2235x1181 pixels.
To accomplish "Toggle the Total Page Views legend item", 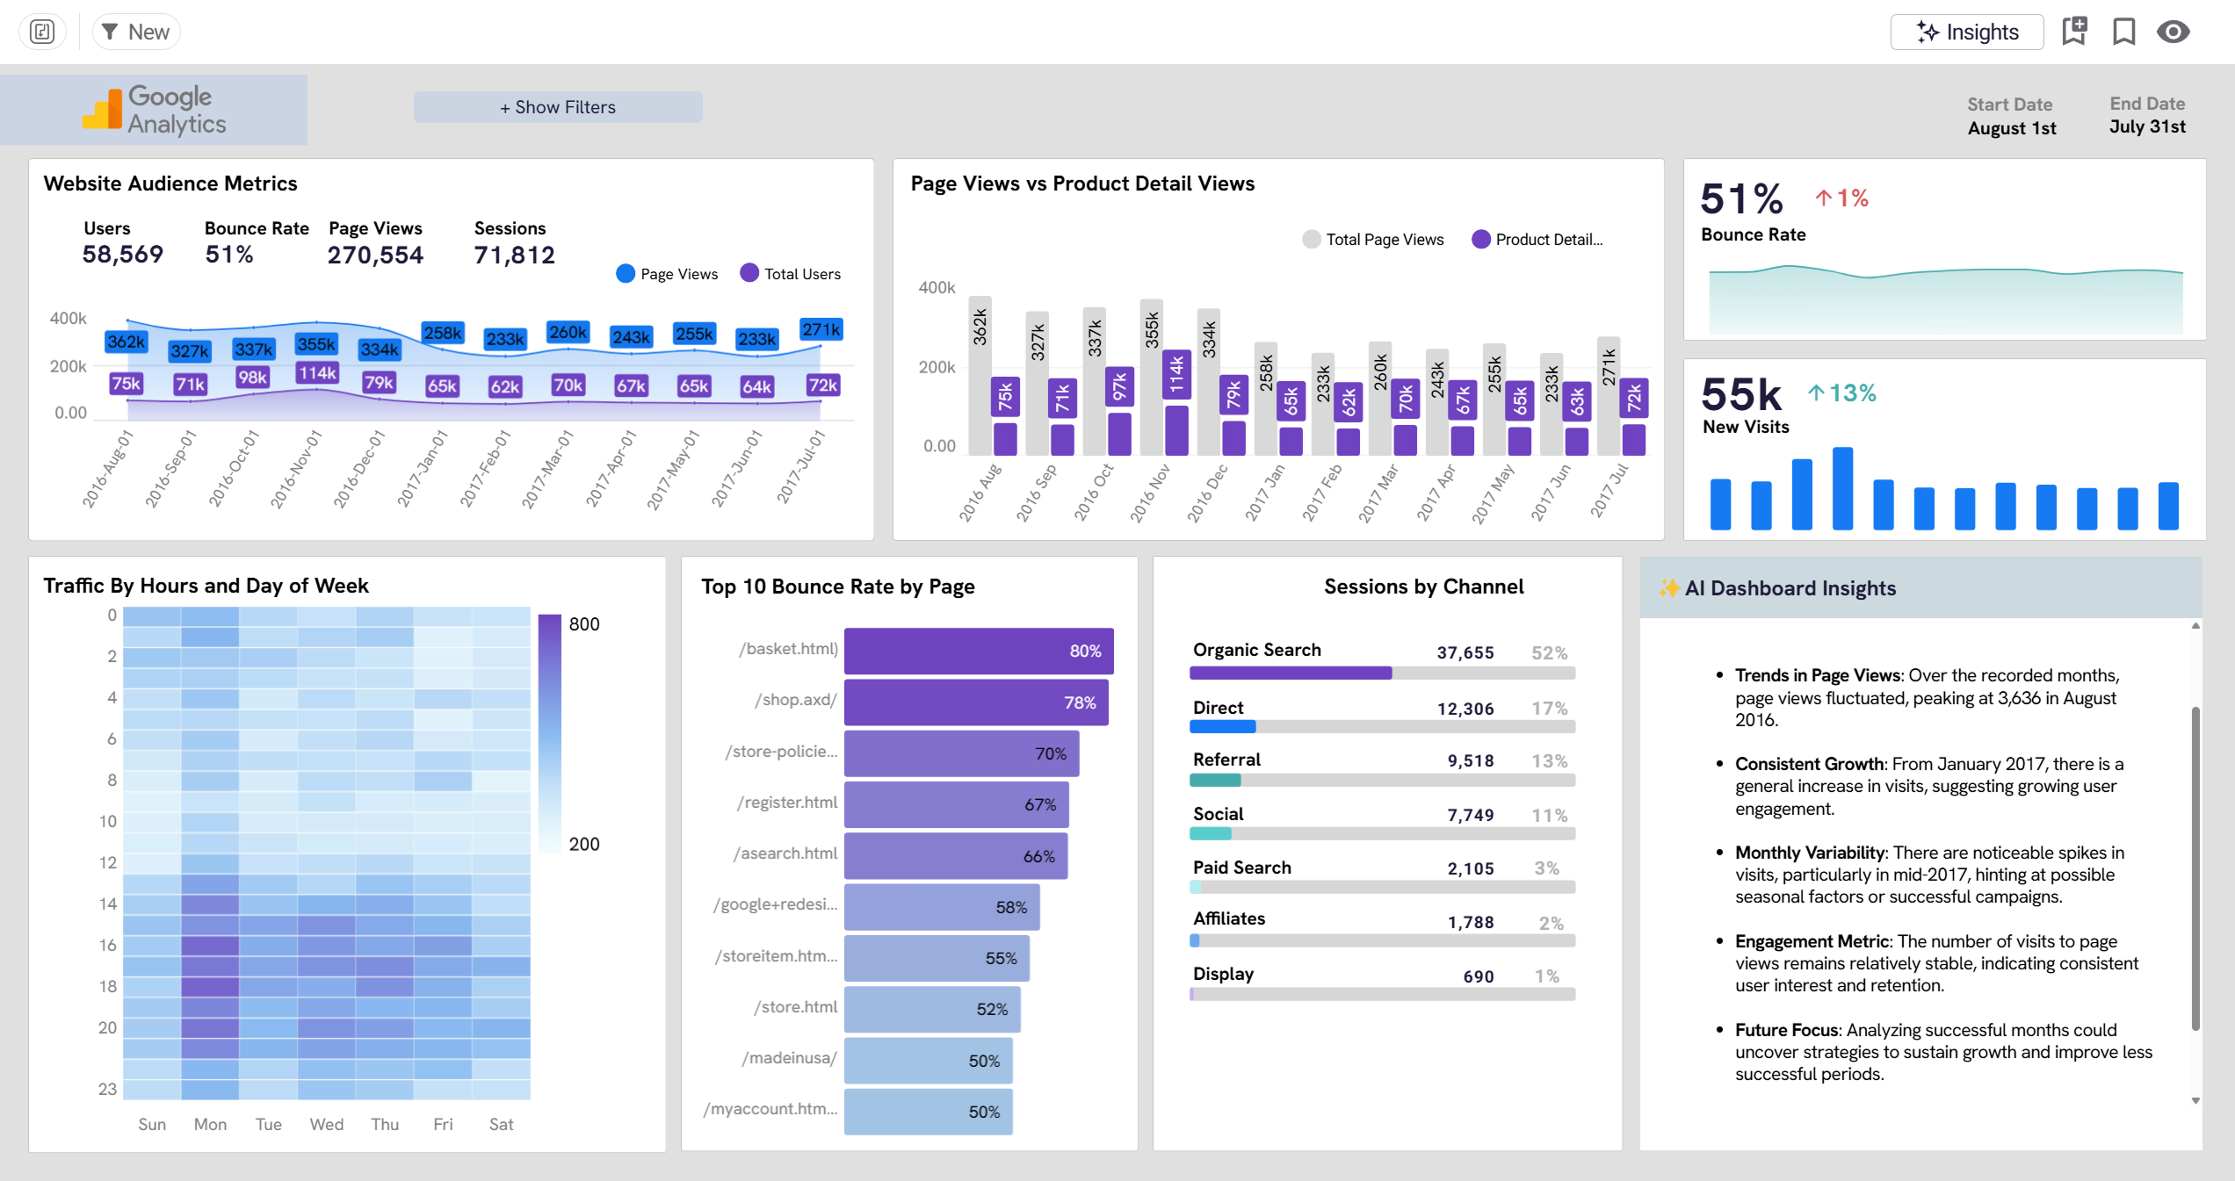I will [x=1372, y=239].
